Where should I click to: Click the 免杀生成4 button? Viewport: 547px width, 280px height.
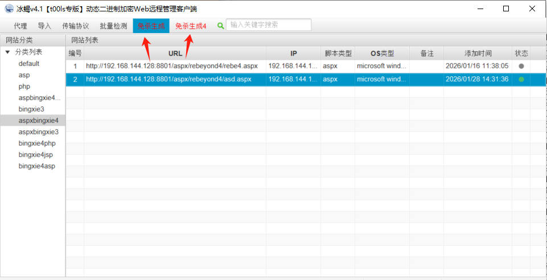191,26
